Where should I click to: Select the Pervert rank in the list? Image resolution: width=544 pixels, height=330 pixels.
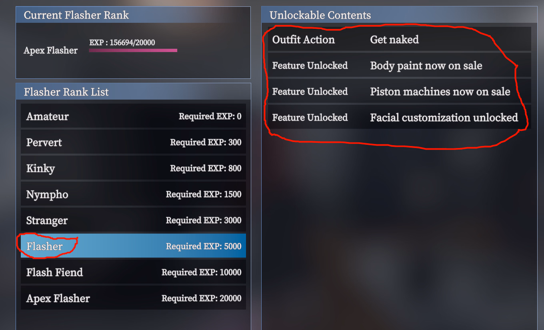click(x=133, y=142)
